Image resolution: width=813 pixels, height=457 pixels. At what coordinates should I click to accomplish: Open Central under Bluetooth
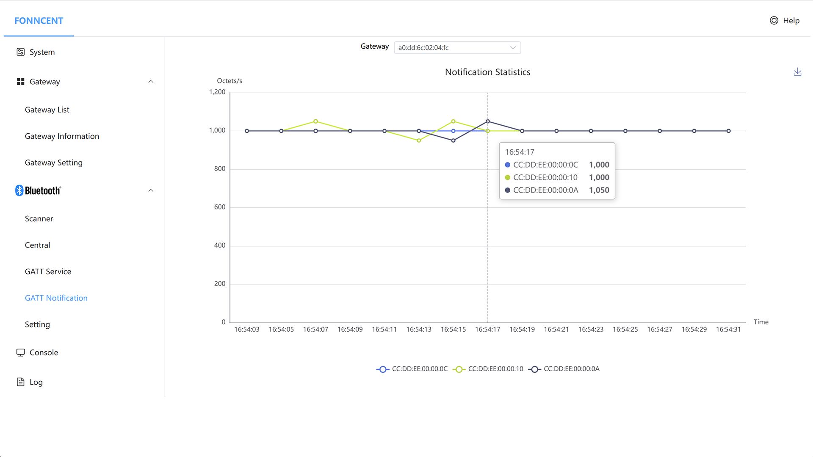point(37,245)
